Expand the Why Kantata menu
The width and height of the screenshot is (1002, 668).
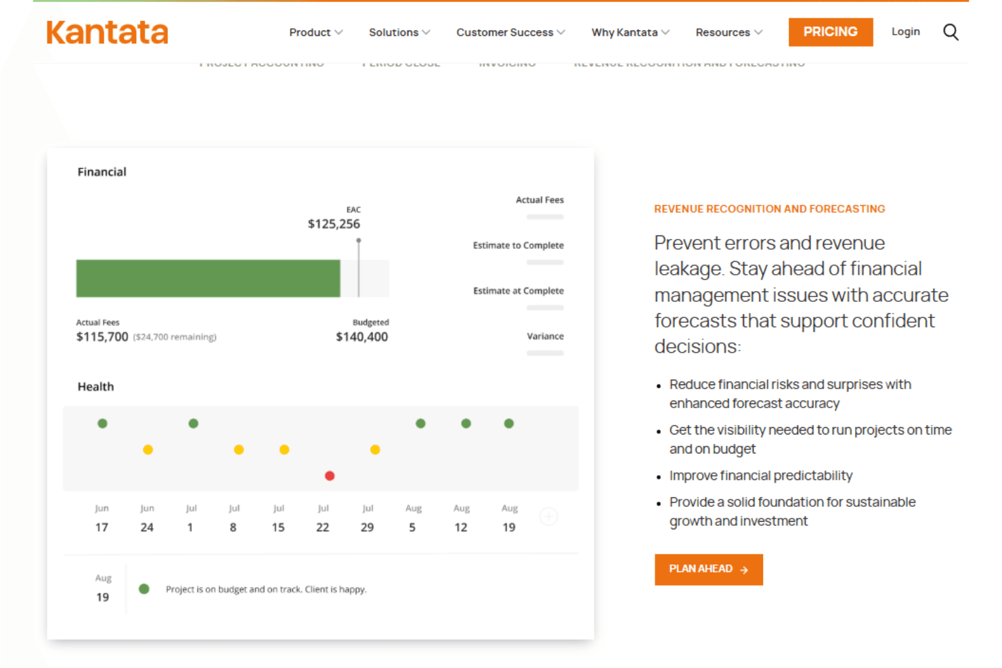click(x=630, y=32)
